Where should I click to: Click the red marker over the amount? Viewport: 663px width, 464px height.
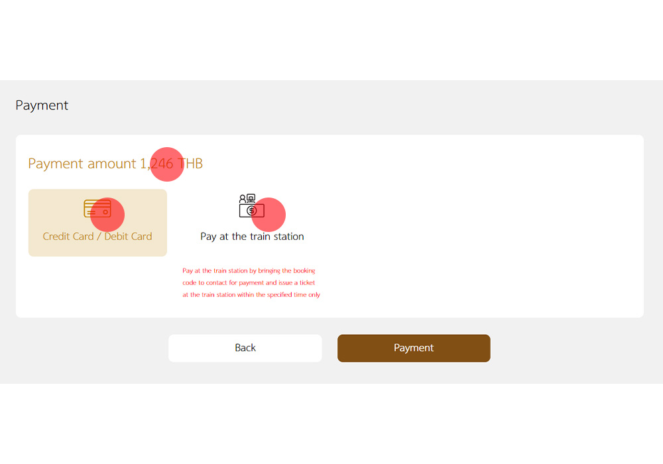[166, 164]
